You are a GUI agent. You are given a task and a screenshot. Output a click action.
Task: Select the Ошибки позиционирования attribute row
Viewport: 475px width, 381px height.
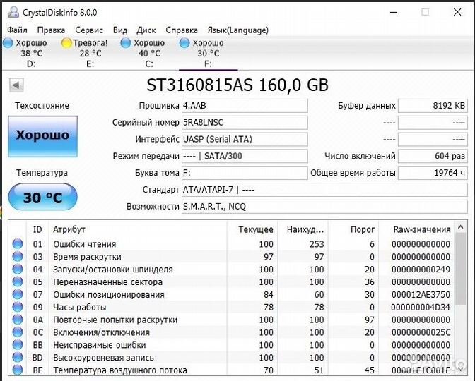point(232,294)
